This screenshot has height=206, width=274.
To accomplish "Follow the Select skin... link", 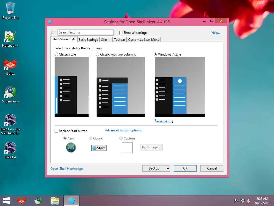I will (x=164, y=121).
